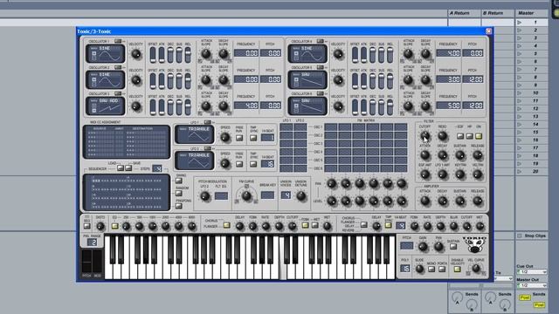Open the Master Out 1/2 dropdown
Viewport: 559px width, 314px height.
point(532,285)
